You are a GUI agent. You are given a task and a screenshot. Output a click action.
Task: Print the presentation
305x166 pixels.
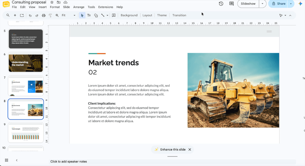[44, 15]
